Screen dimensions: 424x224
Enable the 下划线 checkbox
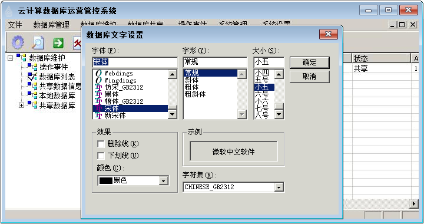click(101, 156)
